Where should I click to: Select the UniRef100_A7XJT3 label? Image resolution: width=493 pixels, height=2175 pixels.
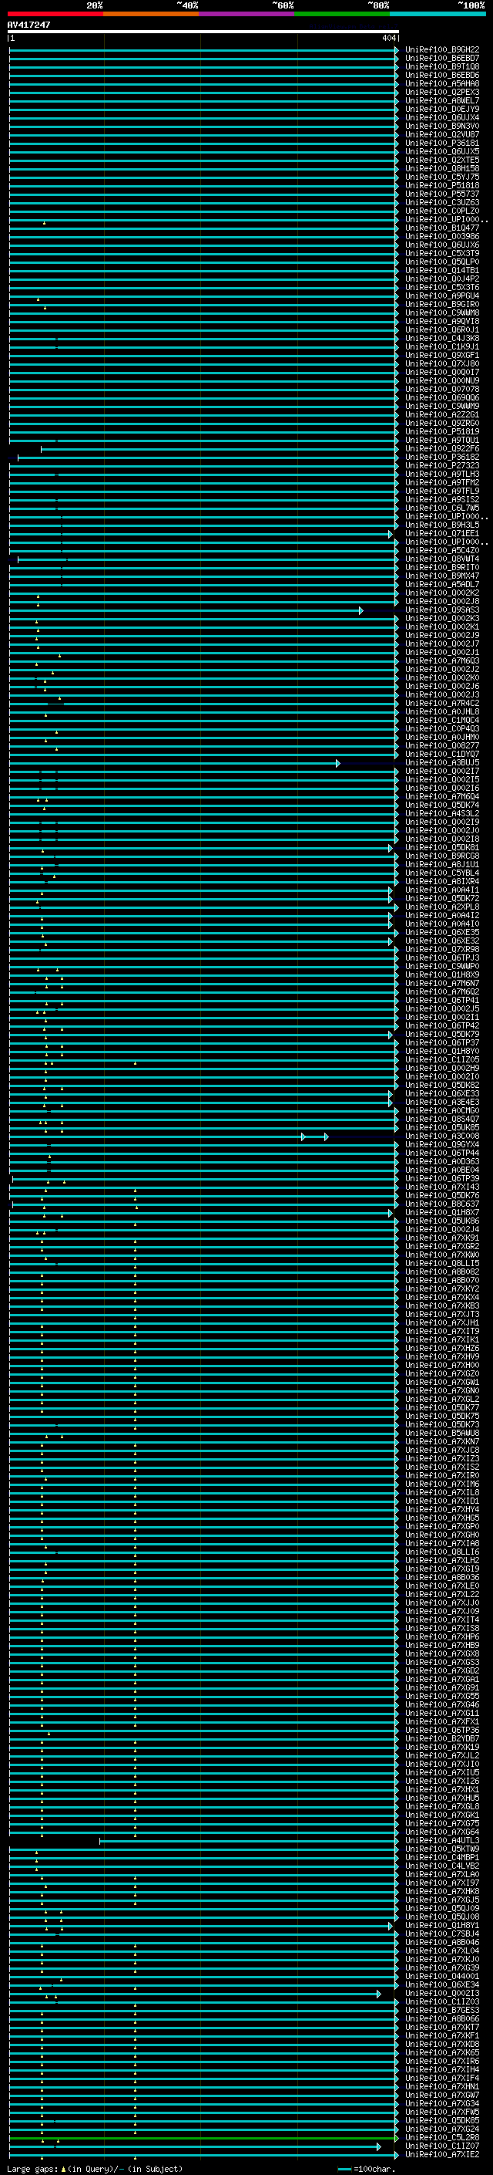tap(442, 1315)
